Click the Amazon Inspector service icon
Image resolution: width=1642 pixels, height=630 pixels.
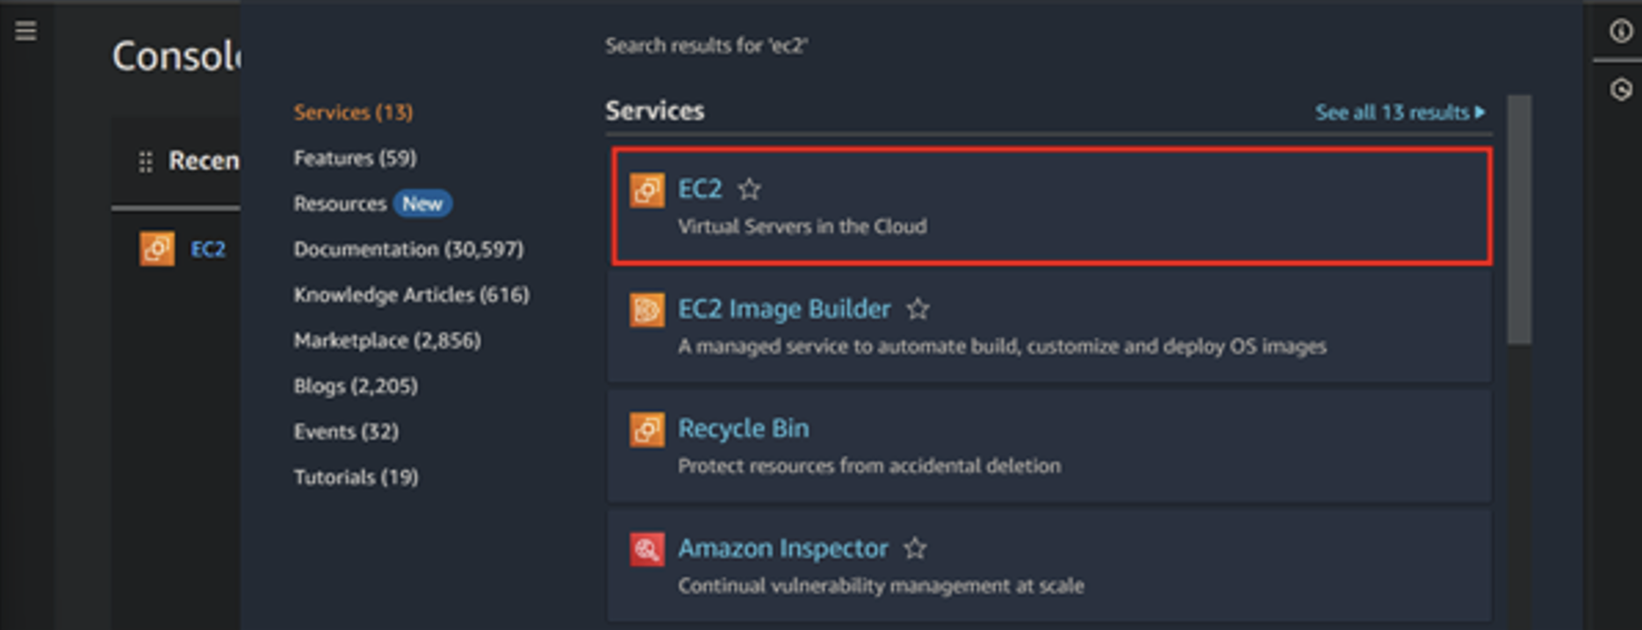coord(647,550)
